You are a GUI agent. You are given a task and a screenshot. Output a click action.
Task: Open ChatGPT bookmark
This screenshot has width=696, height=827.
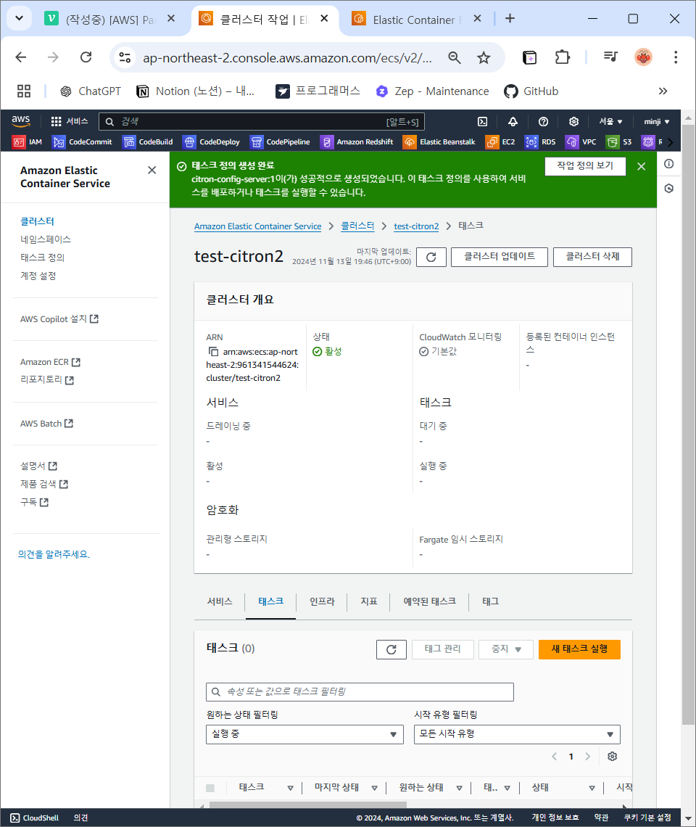point(90,91)
